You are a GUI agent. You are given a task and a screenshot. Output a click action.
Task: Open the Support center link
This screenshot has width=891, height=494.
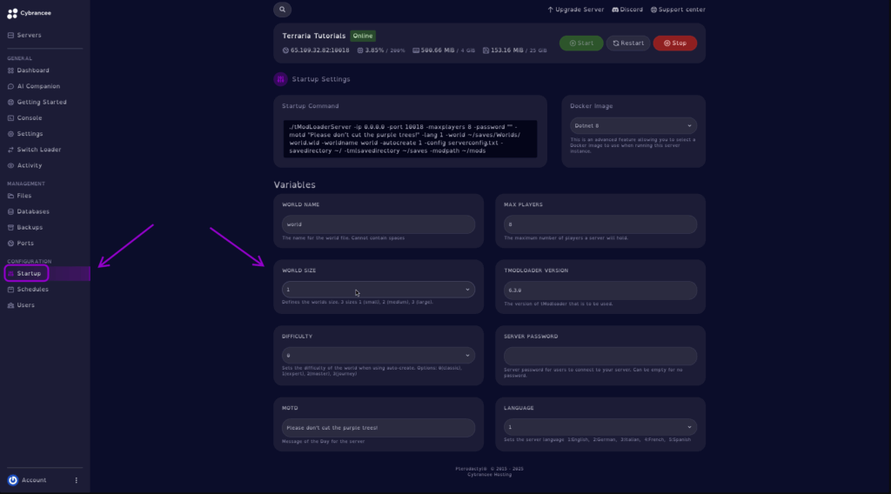click(678, 10)
